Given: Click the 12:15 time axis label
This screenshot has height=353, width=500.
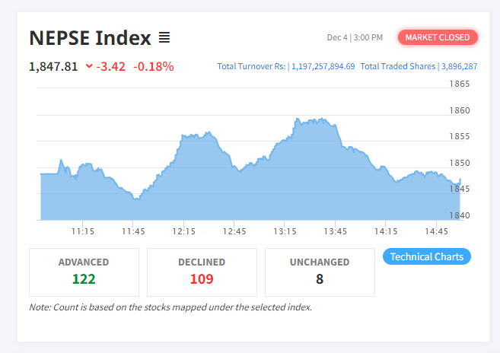Looking at the screenshot, I should [183, 231].
